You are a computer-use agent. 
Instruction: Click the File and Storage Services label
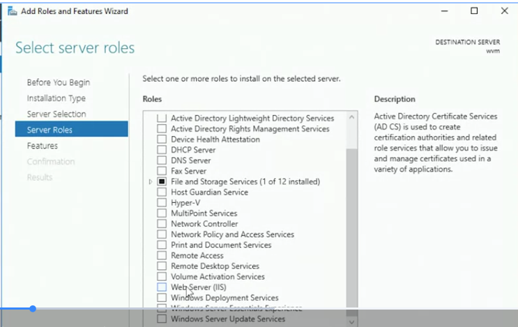click(245, 181)
